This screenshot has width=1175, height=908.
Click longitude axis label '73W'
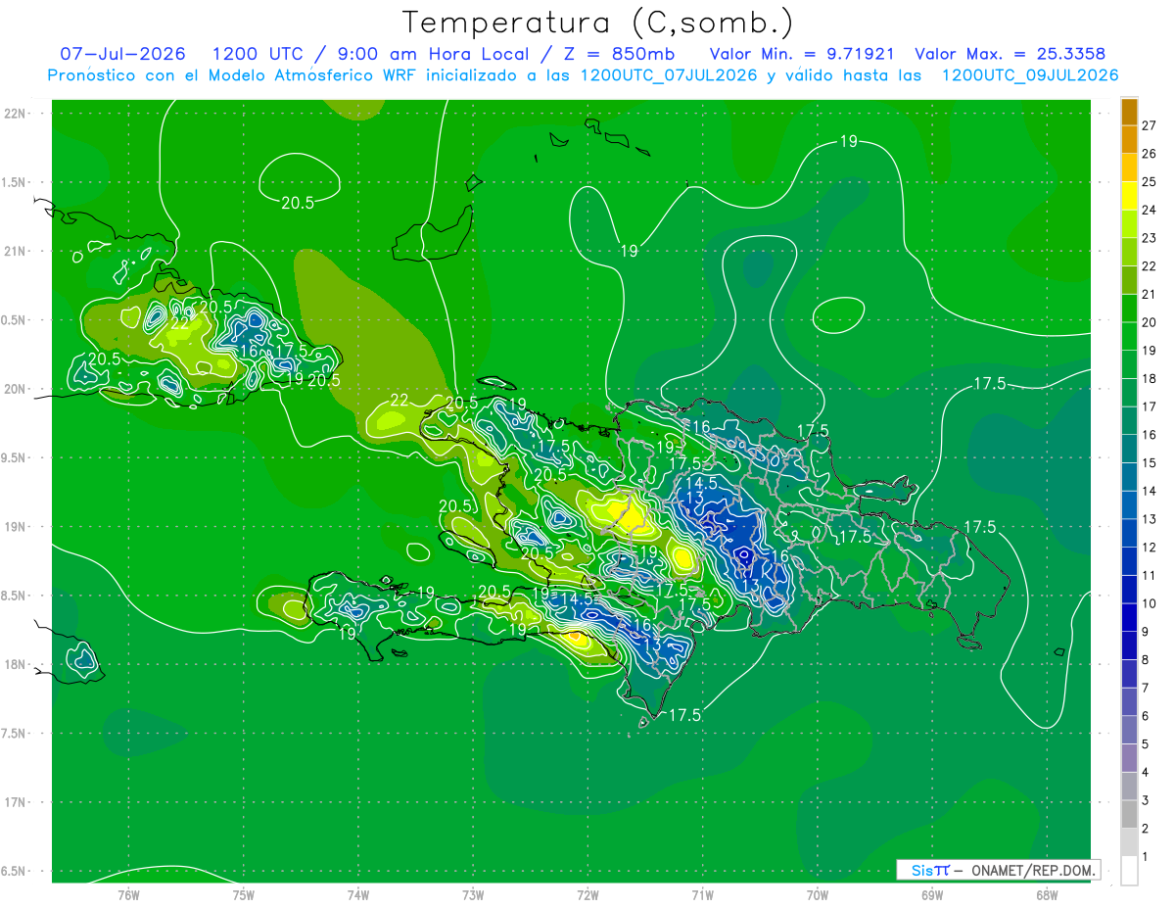tap(473, 895)
